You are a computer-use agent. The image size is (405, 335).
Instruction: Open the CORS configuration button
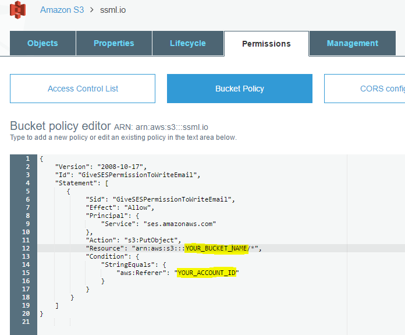coord(364,89)
